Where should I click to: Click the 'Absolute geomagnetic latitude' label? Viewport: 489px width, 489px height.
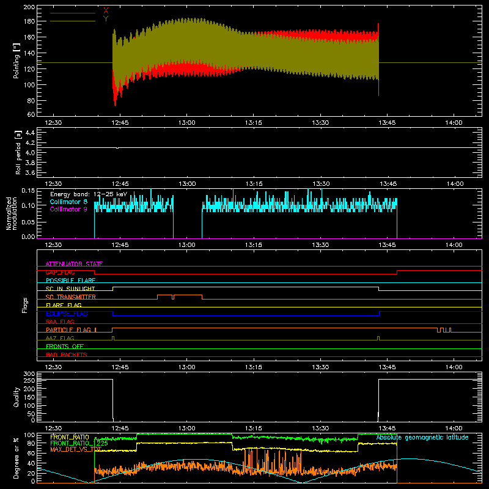click(x=422, y=438)
